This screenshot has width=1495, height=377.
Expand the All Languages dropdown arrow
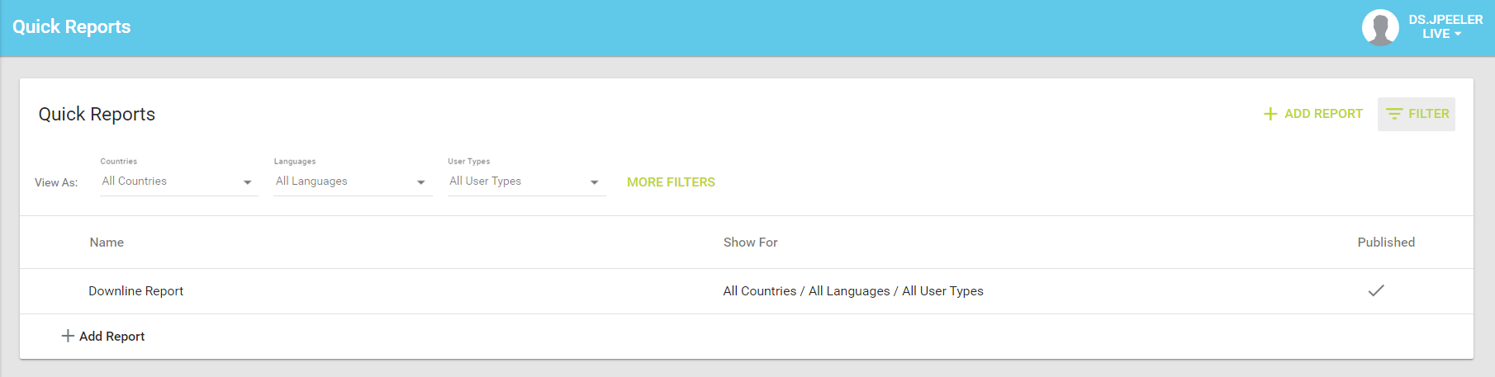(421, 182)
